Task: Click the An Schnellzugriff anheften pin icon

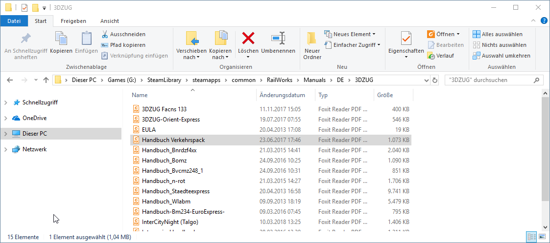Action: coord(25,39)
